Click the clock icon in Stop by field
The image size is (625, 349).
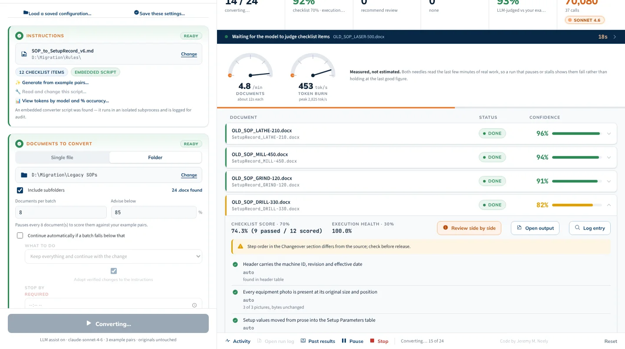click(194, 305)
